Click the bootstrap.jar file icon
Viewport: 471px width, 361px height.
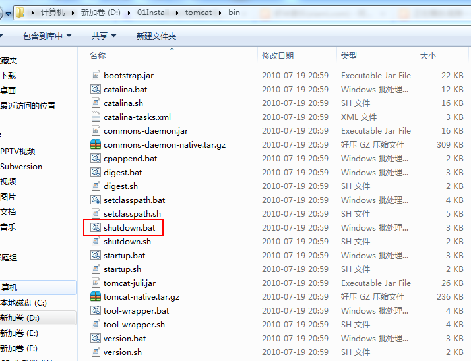[x=96, y=75]
